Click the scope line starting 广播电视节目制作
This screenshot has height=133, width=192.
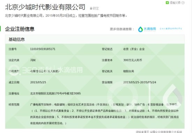pos(104,105)
